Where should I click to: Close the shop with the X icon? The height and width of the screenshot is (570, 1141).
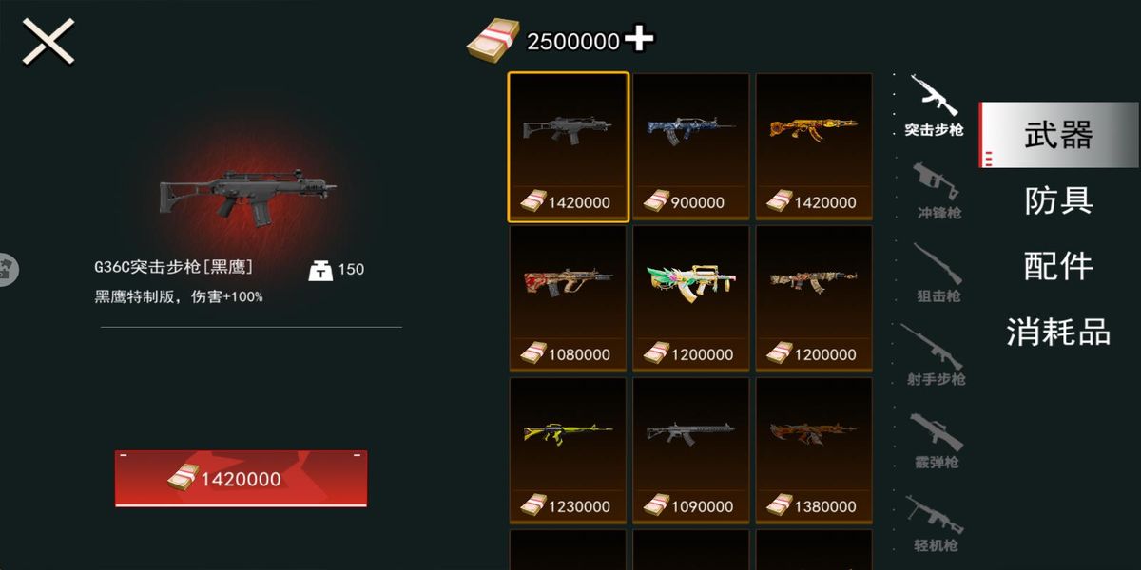pos(48,42)
